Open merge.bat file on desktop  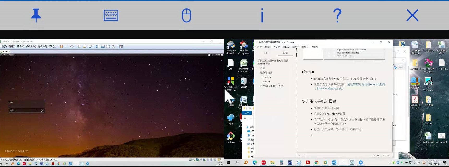pos(441,138)
